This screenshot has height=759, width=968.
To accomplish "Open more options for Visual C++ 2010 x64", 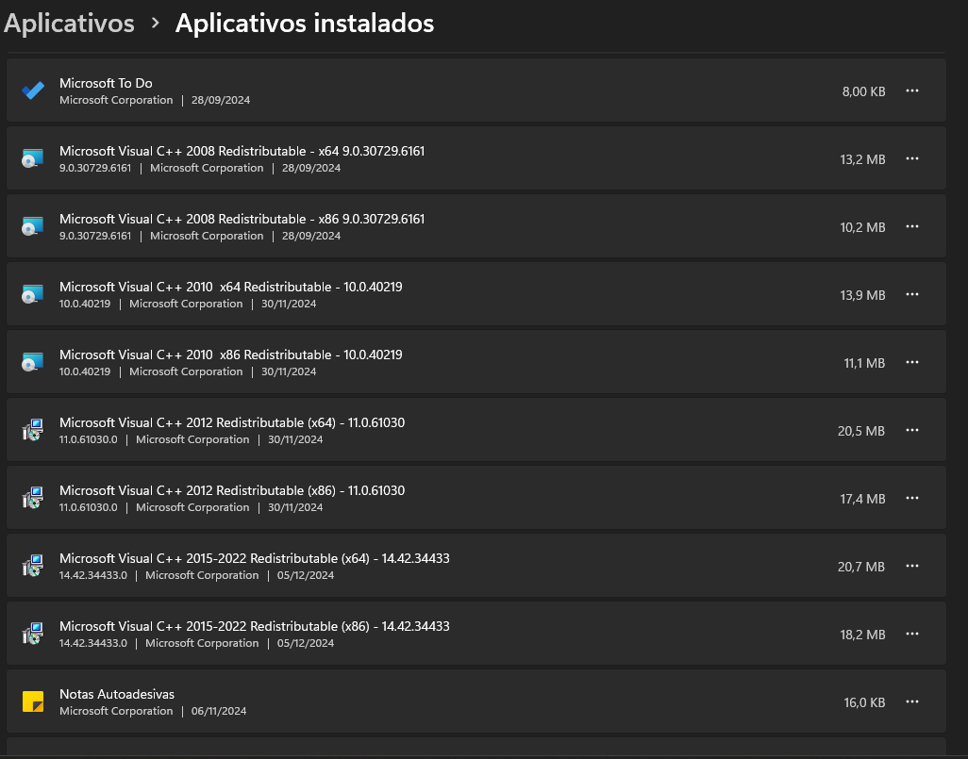I will 911,294.
